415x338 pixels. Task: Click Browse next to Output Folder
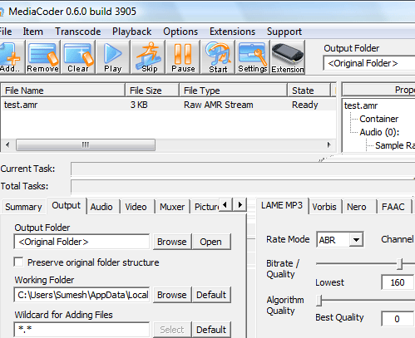pos(172,242)
